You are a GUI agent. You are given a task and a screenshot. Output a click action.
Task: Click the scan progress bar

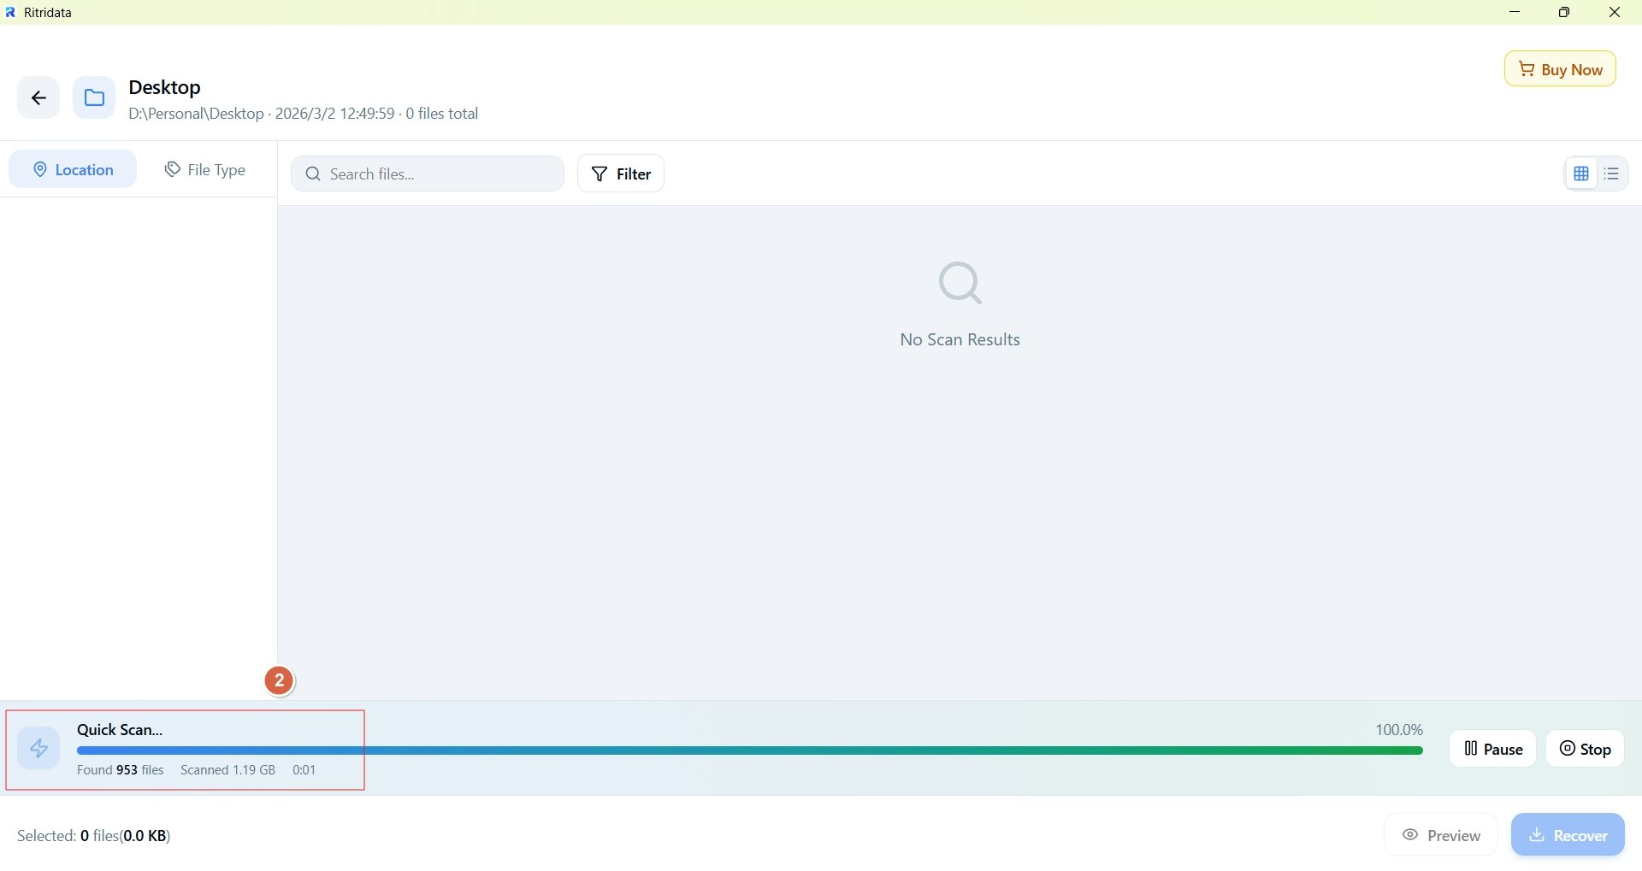[750, 751]
